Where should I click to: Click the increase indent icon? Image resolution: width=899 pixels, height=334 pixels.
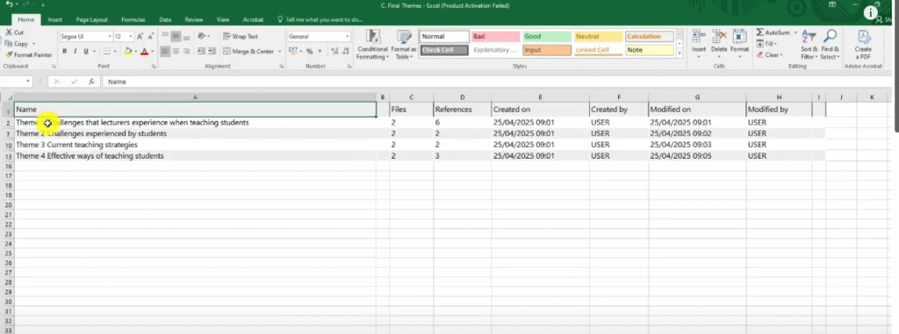point(212,52)
